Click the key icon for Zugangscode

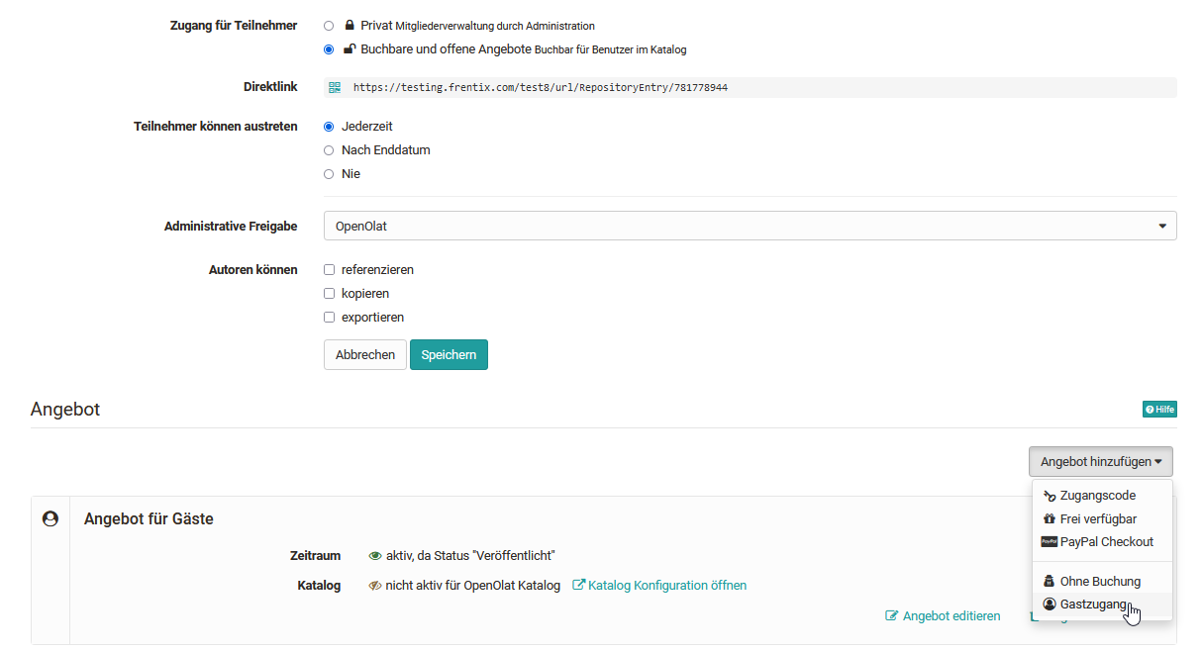1050,496
